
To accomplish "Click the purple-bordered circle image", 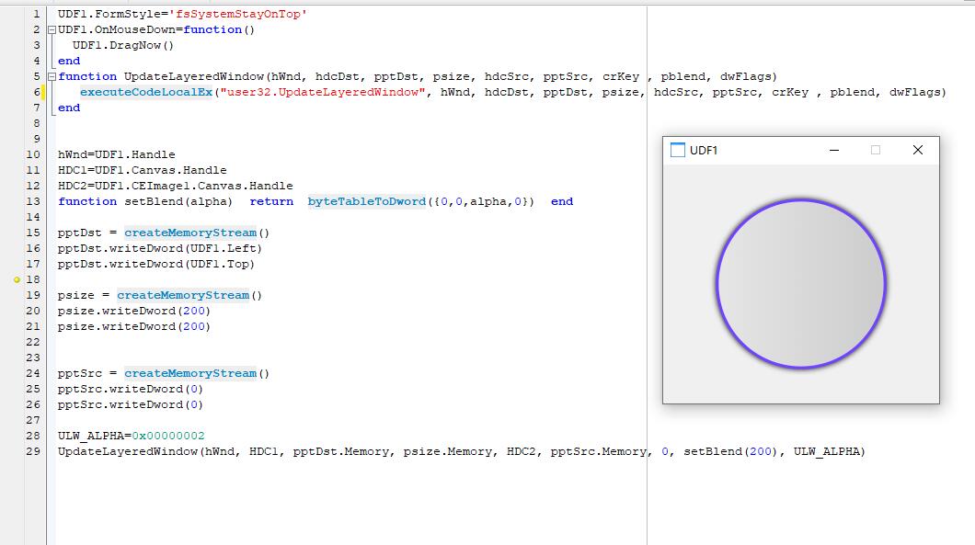I will [800, 284].
